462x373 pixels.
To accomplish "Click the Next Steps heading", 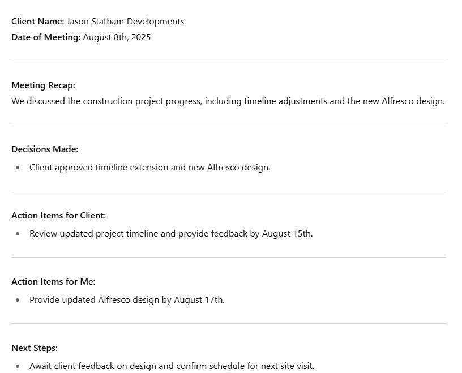I will coord(35,348).
